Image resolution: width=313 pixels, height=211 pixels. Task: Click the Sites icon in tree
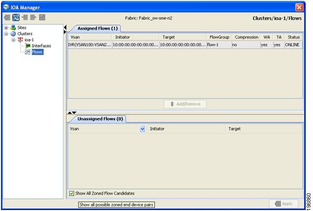(x=13, y=27)
